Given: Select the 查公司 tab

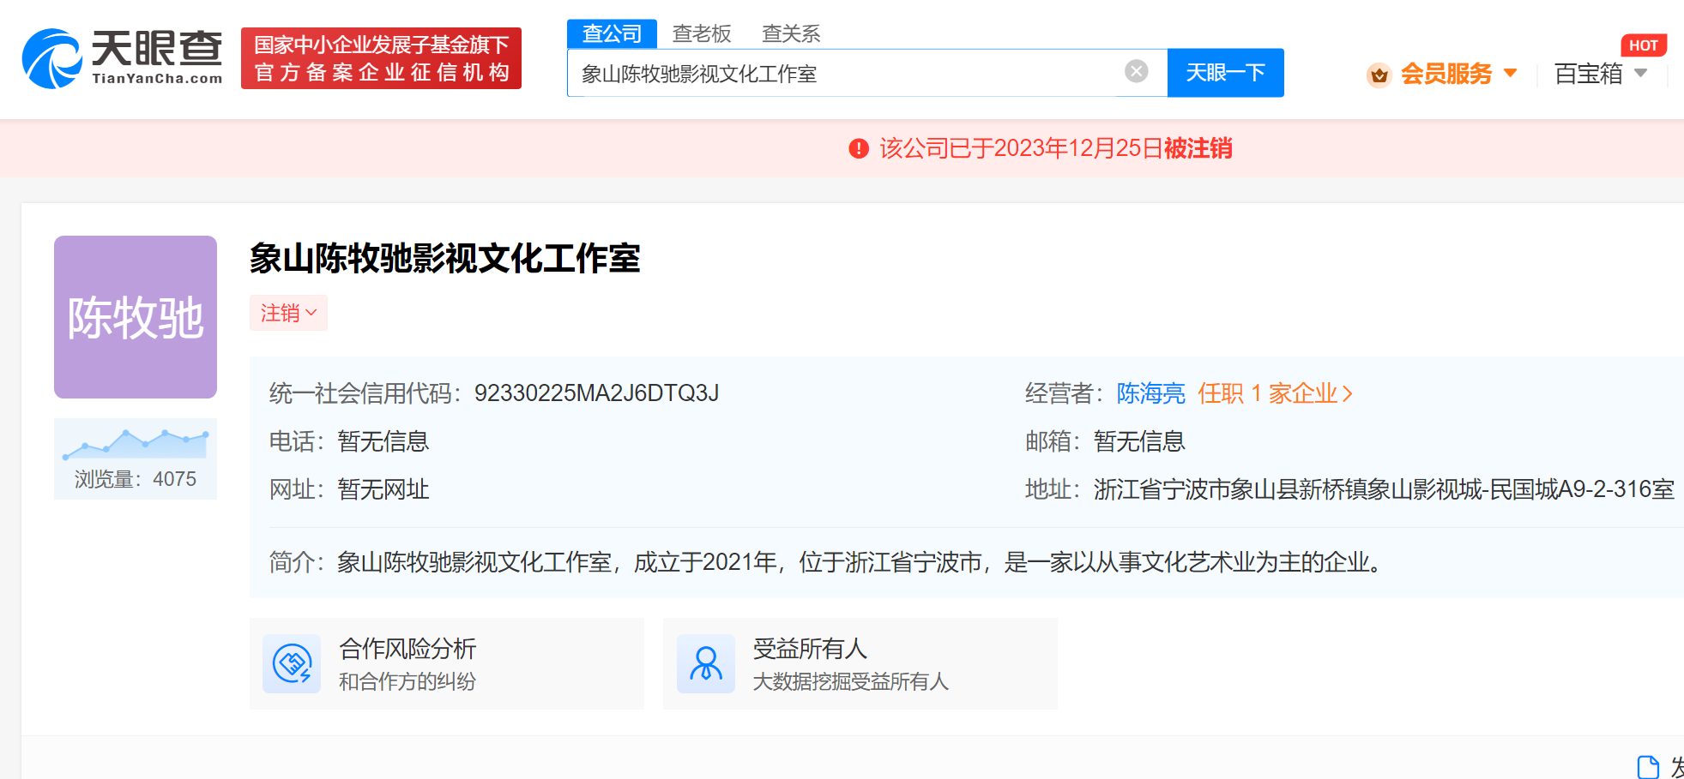Looking at the screenshot, I should tap(612, 33).
